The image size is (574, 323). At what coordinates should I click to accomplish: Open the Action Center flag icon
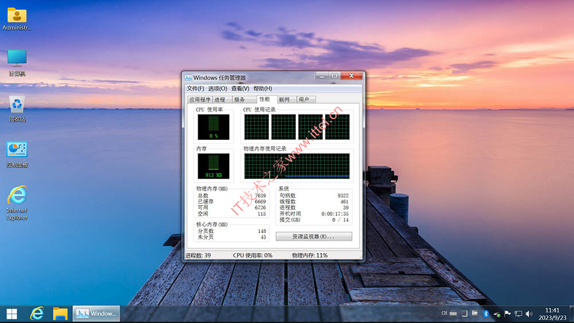point(507,313)
